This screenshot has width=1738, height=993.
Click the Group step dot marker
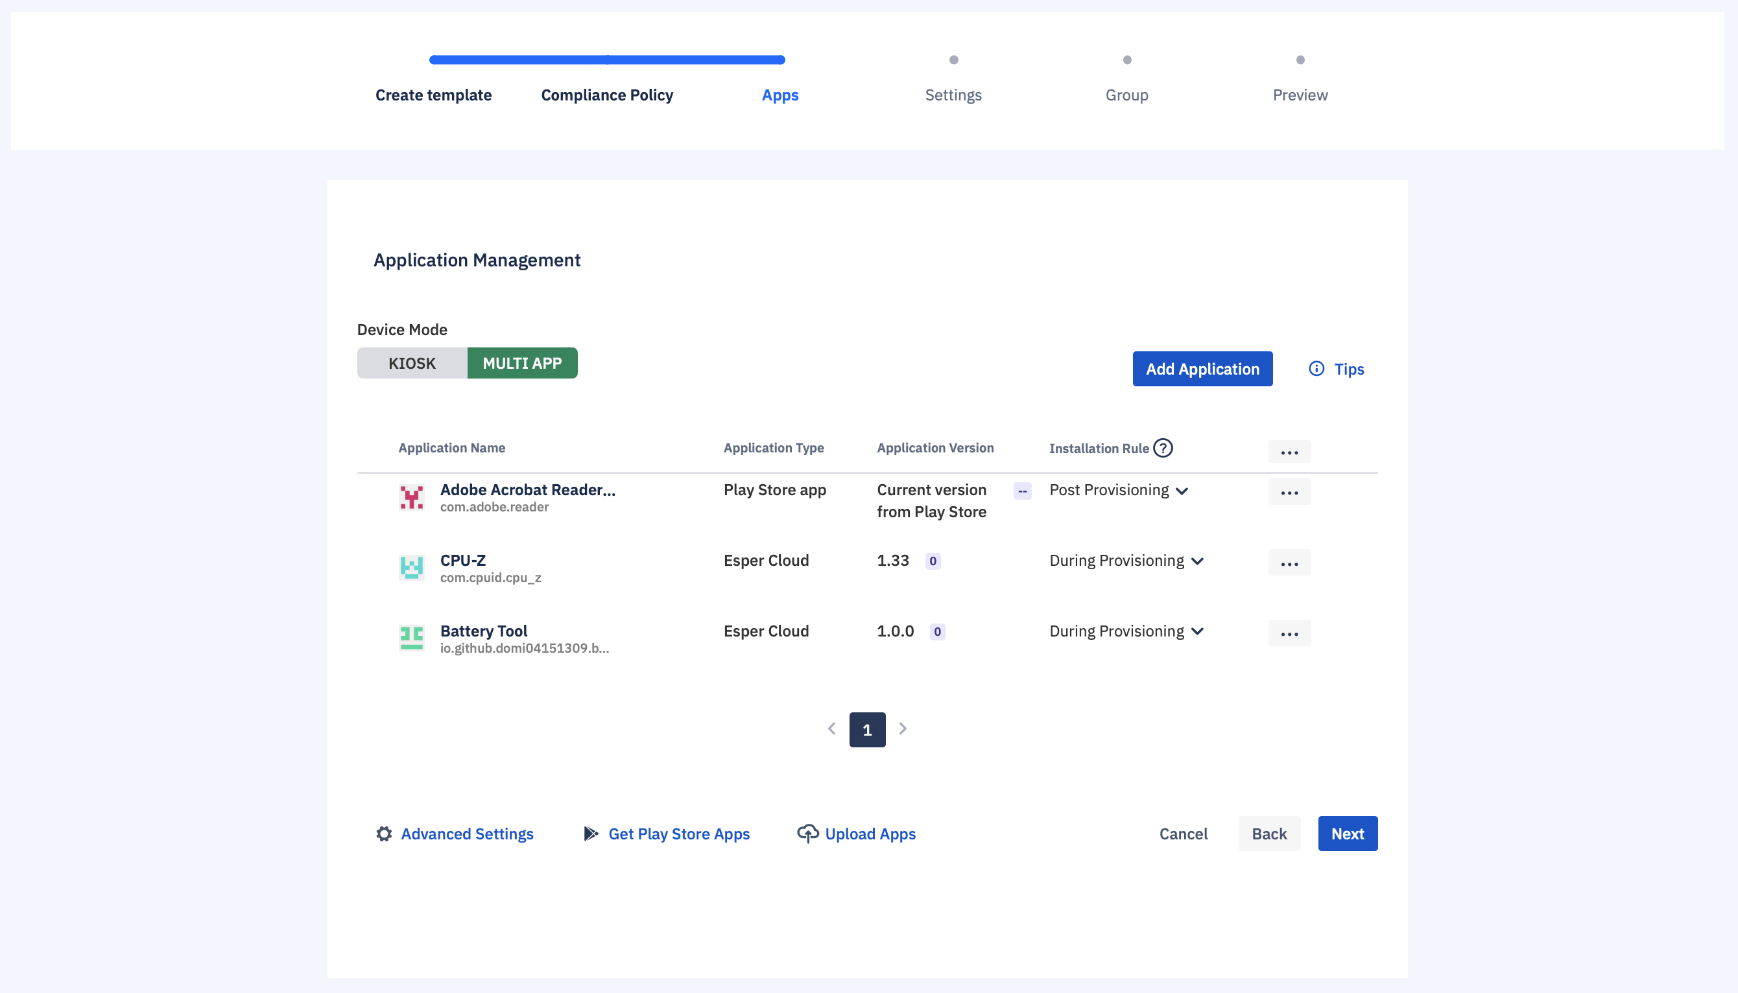[x=1126, y=60]
